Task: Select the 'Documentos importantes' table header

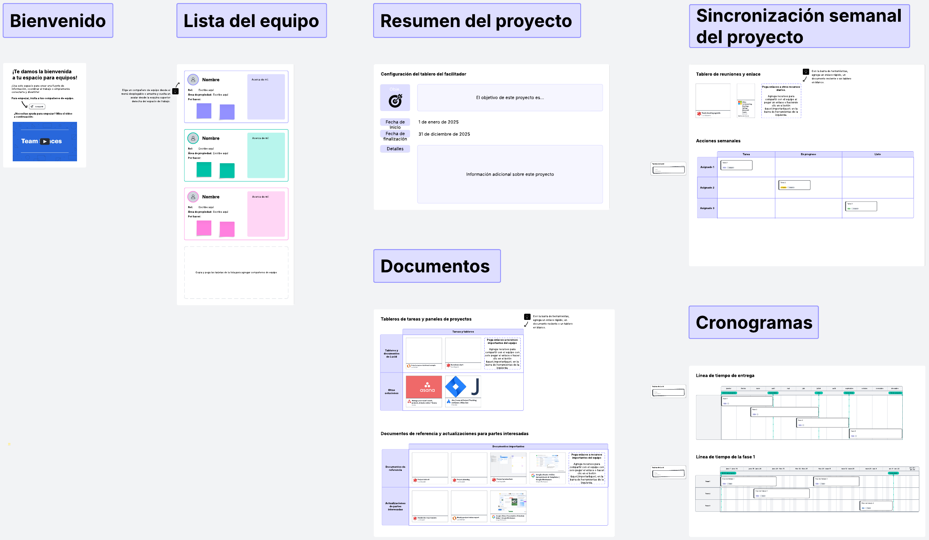Action: click(x=508, y=446)
